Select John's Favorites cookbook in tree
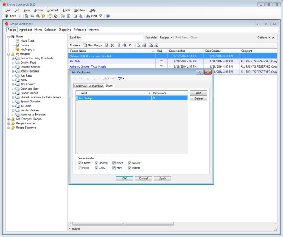Screen dimensions: 283x237 pyautogui.click(x=30, y=71)
